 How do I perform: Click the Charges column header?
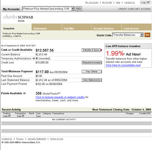point(129,114)
